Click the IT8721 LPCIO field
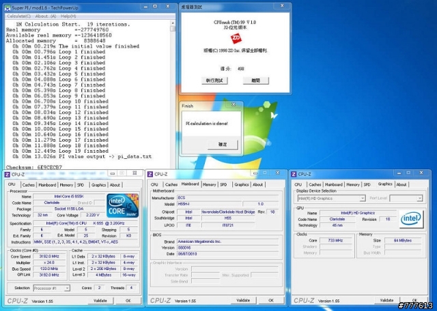Viewport: 437px width, 311px height. pyautogui.click(x=227, y=225)
